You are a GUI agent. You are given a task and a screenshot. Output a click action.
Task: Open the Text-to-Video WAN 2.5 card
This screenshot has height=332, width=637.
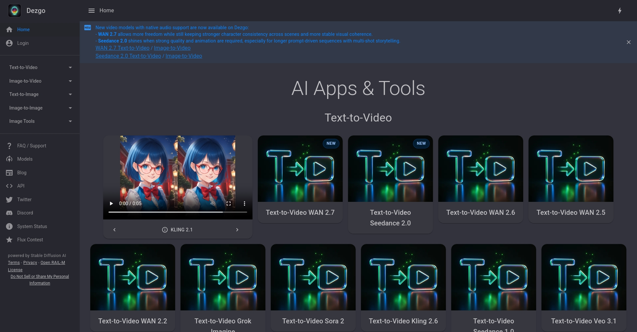(x=571, y=179)
